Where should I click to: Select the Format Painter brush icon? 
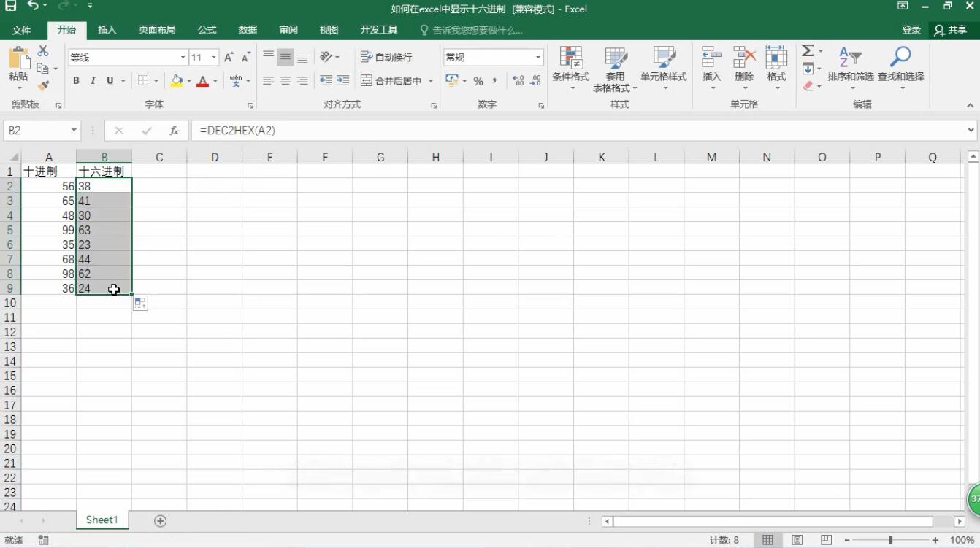coord(43,85)
